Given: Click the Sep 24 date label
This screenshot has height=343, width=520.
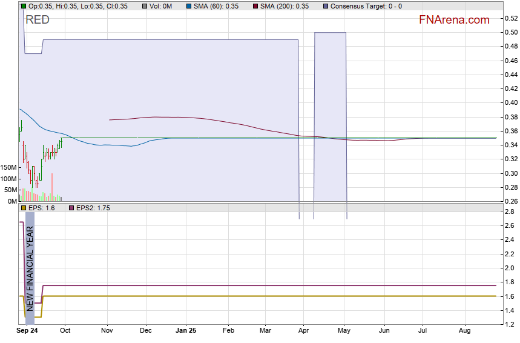Looking at the screenshot, I should (x=27, y=331).
